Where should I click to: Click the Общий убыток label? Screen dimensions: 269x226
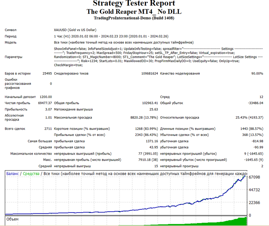tap(172, 103)
